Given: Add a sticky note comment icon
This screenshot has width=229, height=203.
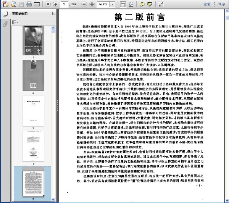Looking at the screenshot, I should [142, 4].
